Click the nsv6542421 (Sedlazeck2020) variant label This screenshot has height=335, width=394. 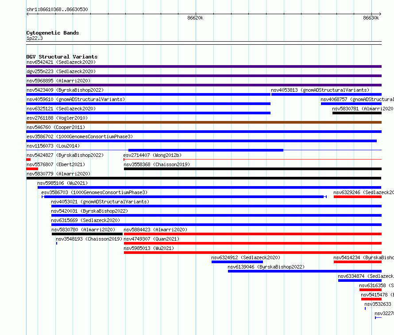click(61, 62)
